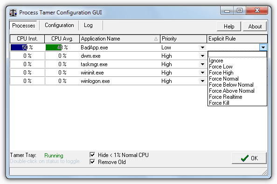Select the winlogon.exe process name

(95, 81)
